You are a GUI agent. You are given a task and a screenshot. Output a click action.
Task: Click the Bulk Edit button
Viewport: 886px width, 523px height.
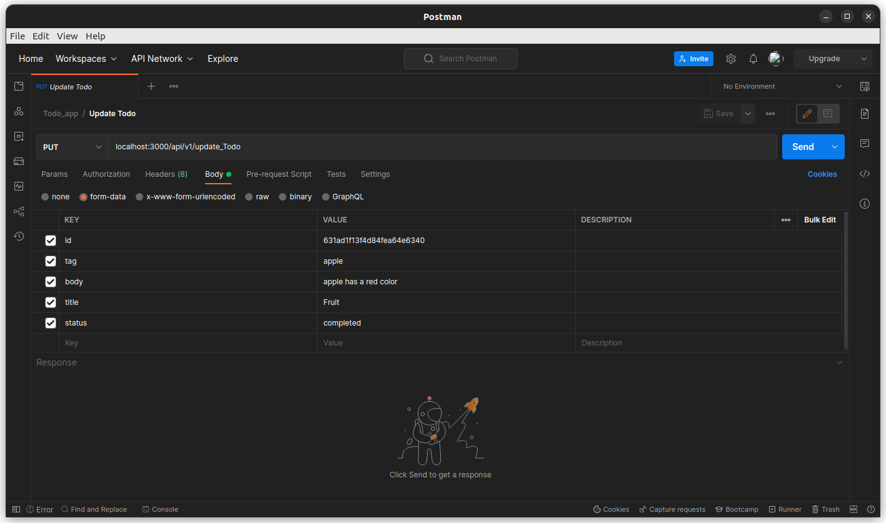point(820,220)
